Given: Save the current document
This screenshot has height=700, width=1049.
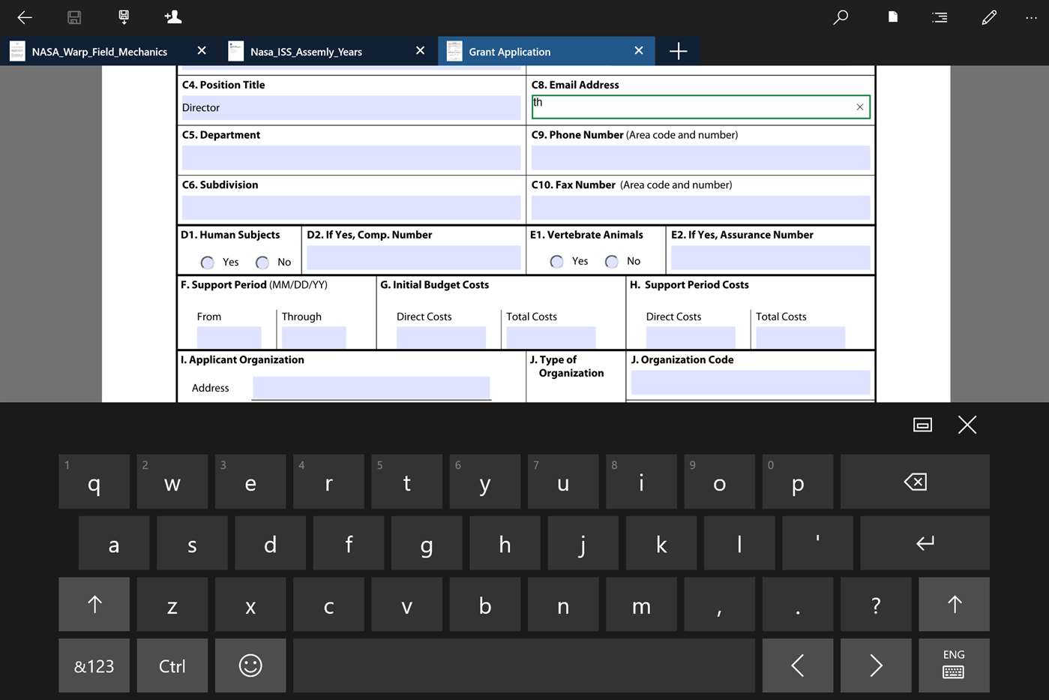Looking at the screenshot, I should point(74,17).
